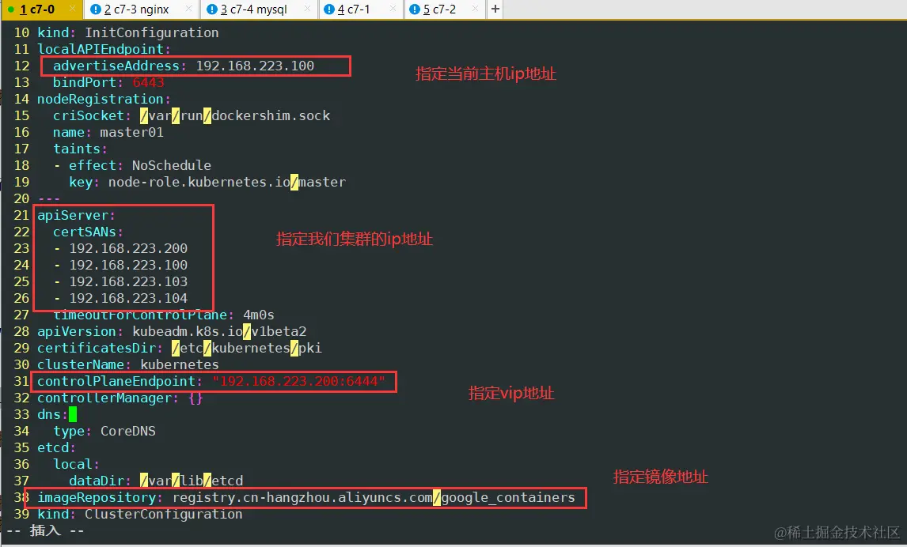Click the "nodeRegistration:" line
Screen dimensions: 907x547
click(x=104, y=100)
